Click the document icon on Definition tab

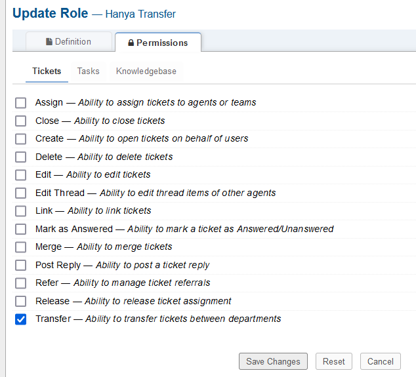coord(49,42)
